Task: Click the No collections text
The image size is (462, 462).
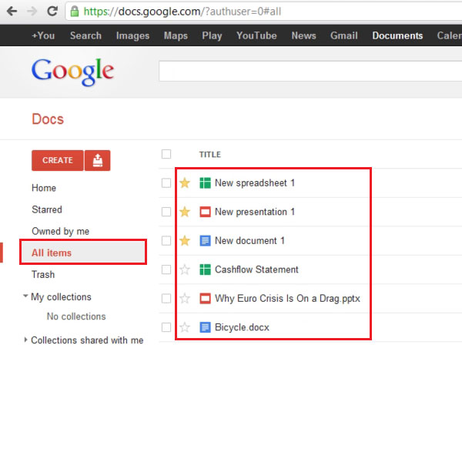Action: (76, 316)
